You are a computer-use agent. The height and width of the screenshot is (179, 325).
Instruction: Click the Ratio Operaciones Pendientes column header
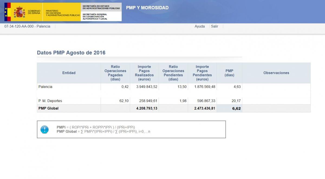pos(173,73)
